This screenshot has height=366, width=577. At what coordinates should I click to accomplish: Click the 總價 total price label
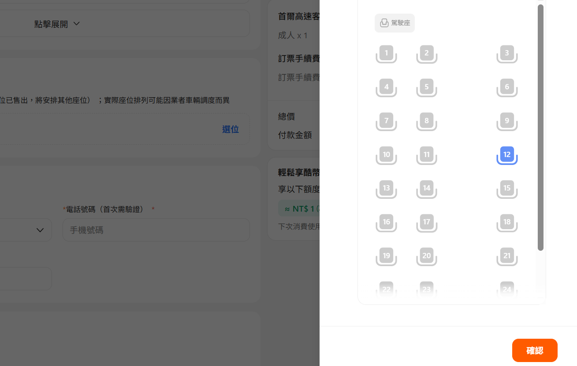click(x=287, y=117)
